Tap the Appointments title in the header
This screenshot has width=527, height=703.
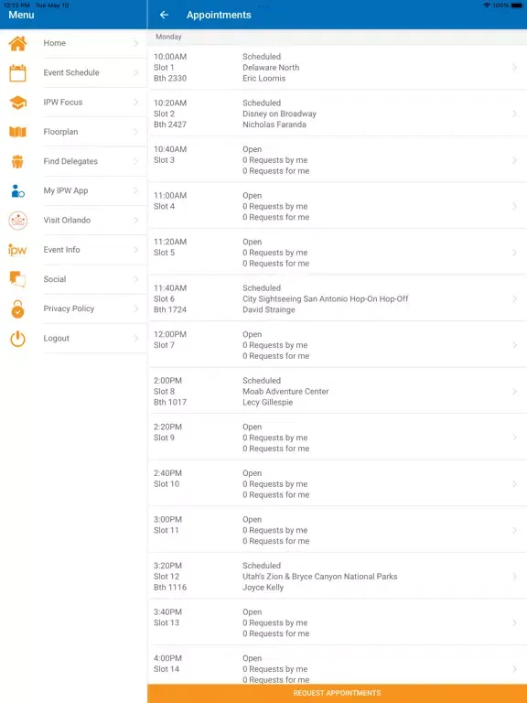coord(219,15)
